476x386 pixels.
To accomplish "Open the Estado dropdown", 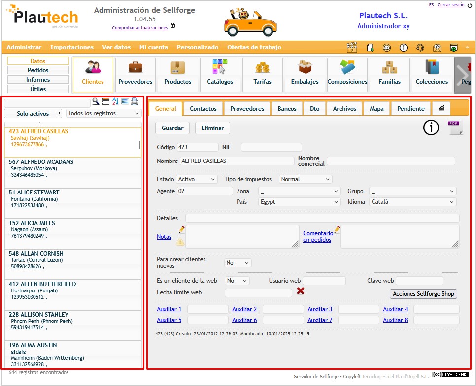I will 197,179.
